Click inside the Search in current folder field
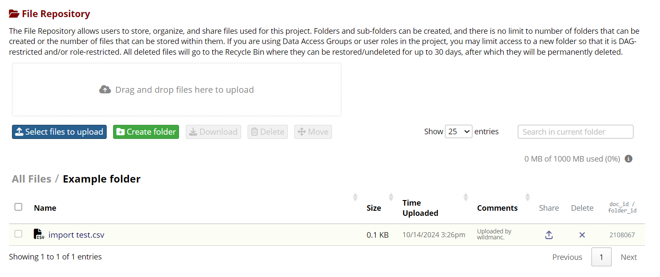Viewport: 660px width, 277px height. pyautogui.click(x=575, y=132)
